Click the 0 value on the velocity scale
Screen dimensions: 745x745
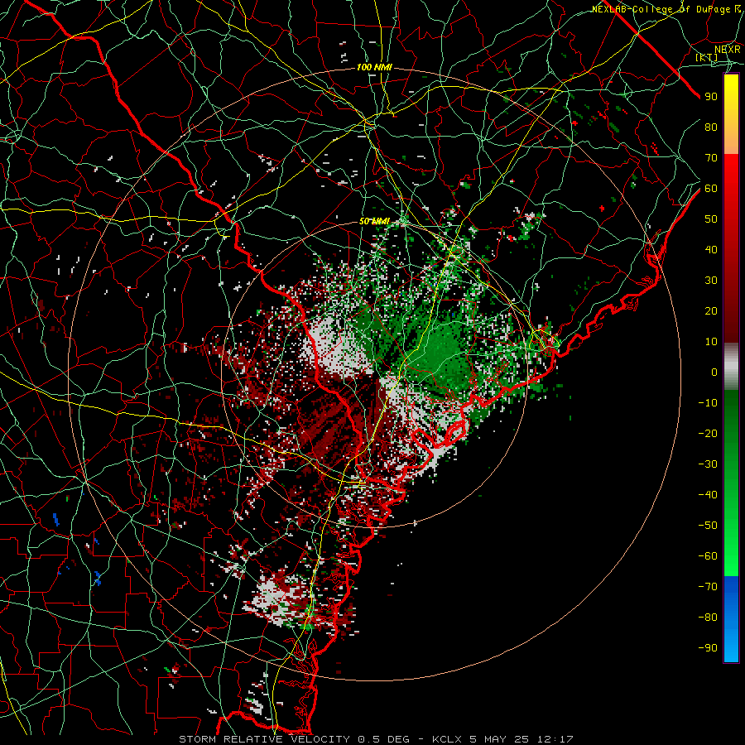(x=714, y=372)
